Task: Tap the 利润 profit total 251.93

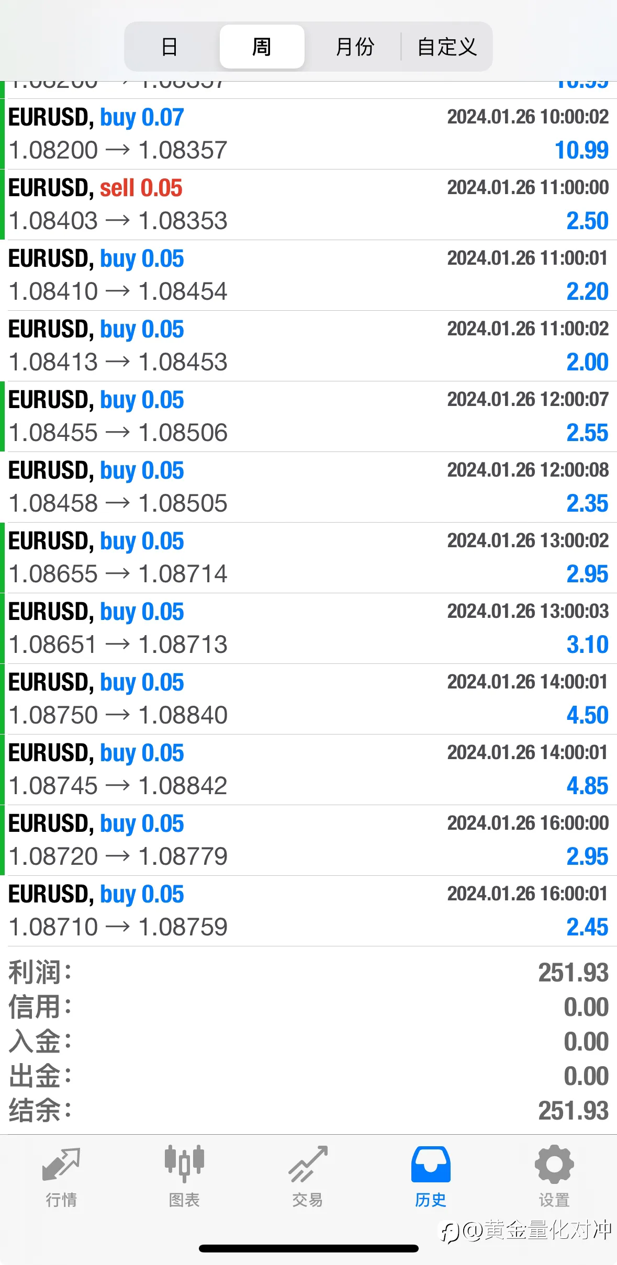Action: click(x=574, y=973)
